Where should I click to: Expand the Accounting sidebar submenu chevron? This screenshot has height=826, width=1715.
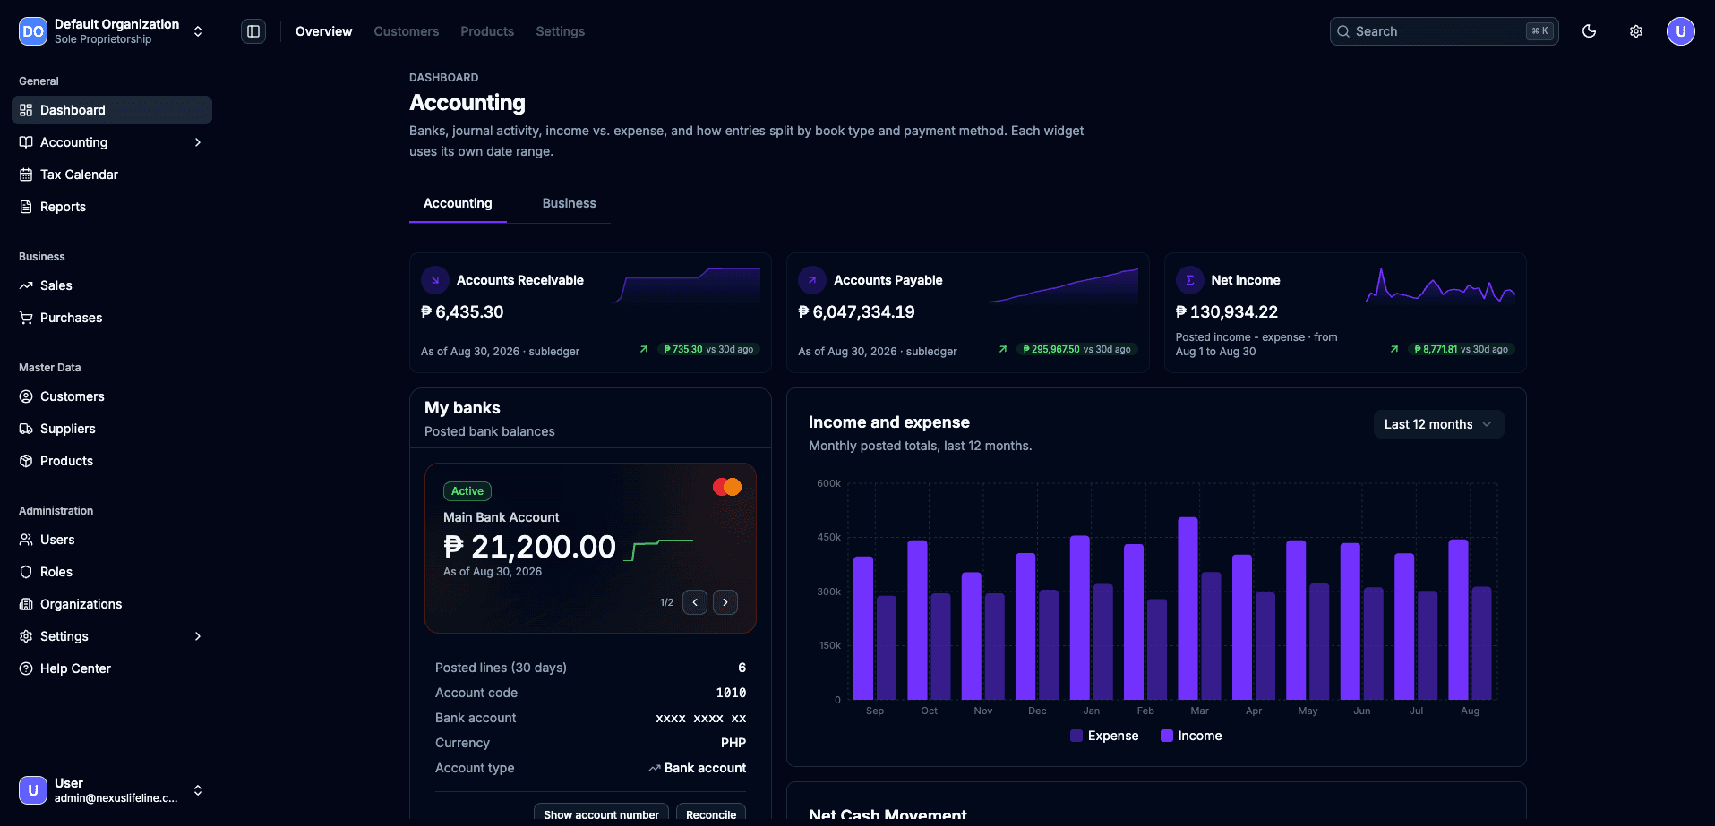(198, 142)
